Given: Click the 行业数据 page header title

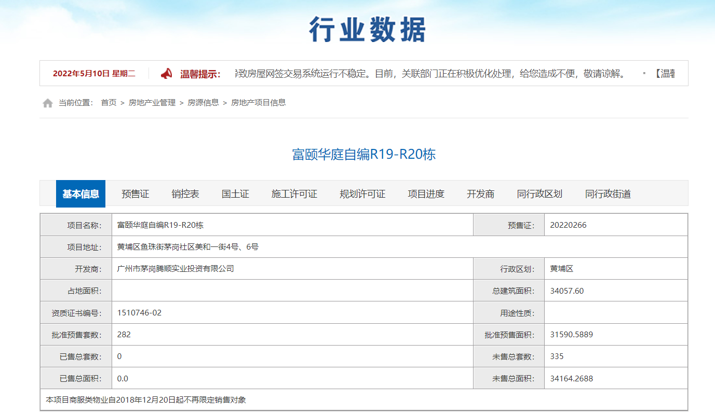Looking at the screenshot, I should click(x=367, y=30).
